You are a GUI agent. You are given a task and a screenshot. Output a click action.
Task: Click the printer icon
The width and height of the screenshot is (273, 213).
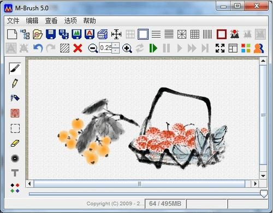(103, 34)
